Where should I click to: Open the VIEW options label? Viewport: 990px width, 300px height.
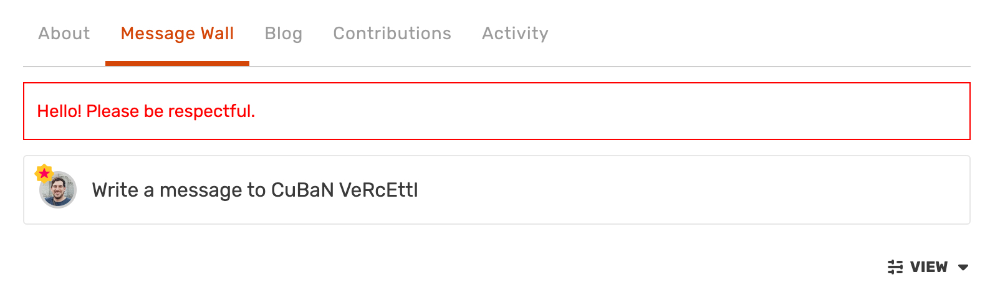tap(928, 267)
